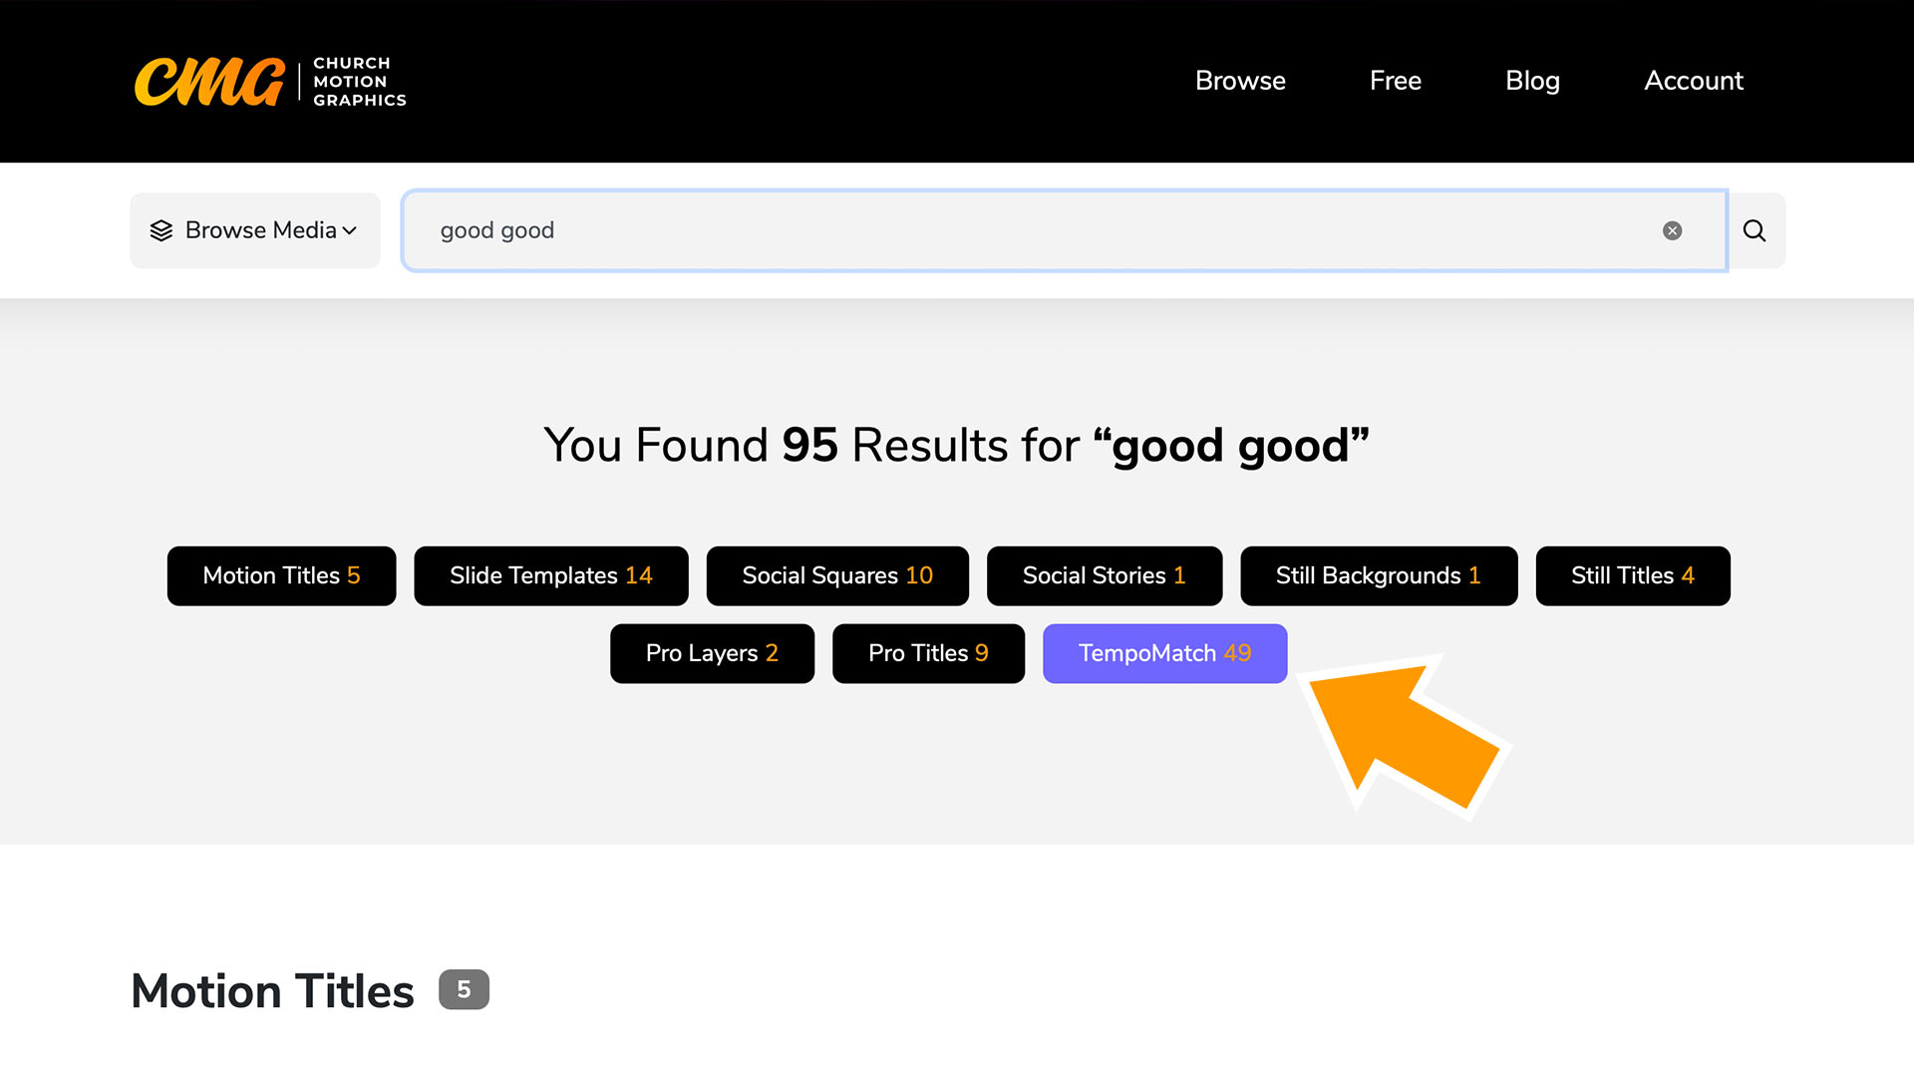Select the Still Backgrounds filter
Screen dimensions: 1914x1077
click(1378, 575)
